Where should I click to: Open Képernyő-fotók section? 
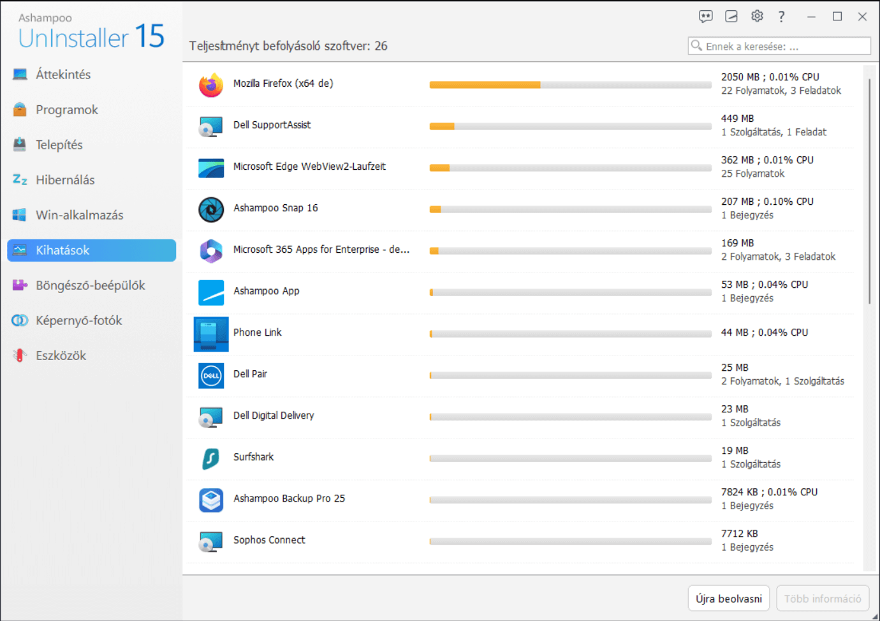click(91, 320)
